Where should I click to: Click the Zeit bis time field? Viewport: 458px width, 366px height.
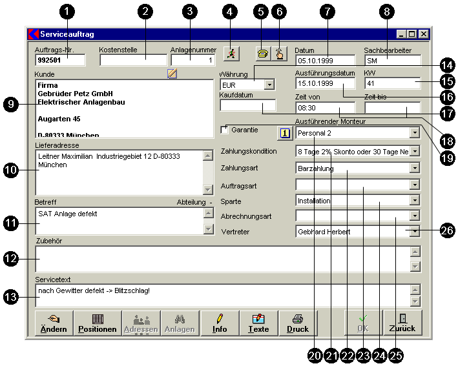point(392,108)
